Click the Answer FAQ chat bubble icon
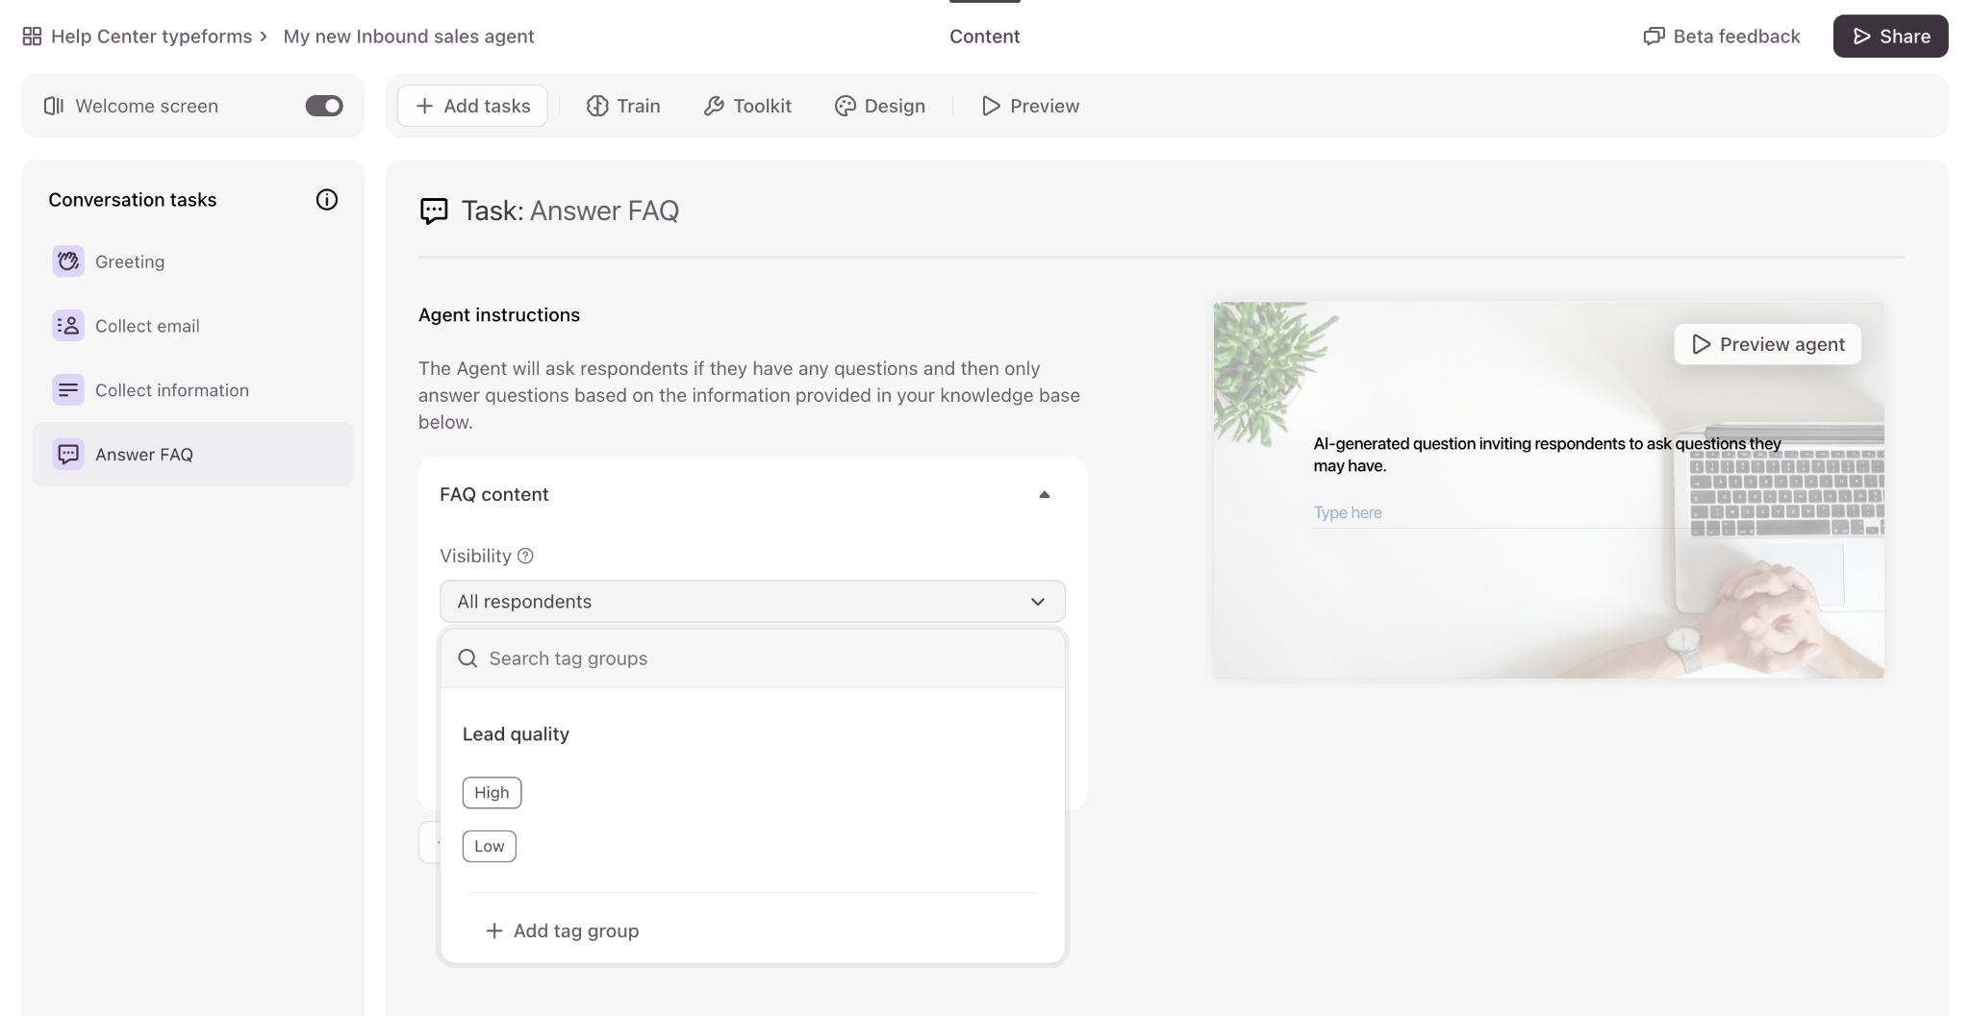The height and width of the screenshot is (1016, 1970). [x=67, y=455]
